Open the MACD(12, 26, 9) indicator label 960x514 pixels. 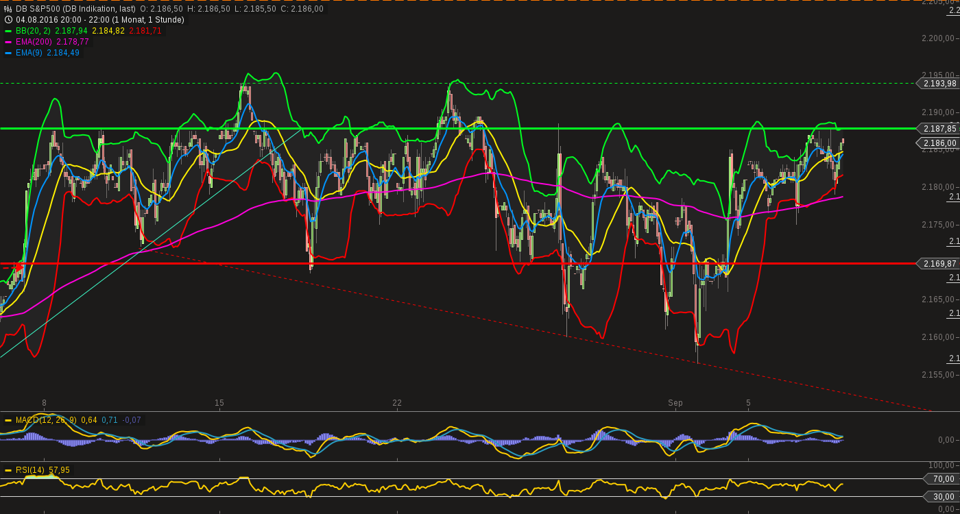point(47,420)
